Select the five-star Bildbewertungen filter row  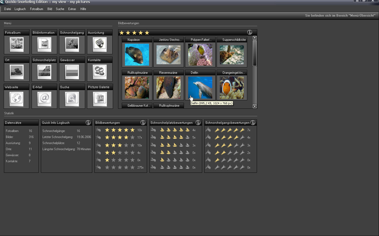(x=120, y=130)
